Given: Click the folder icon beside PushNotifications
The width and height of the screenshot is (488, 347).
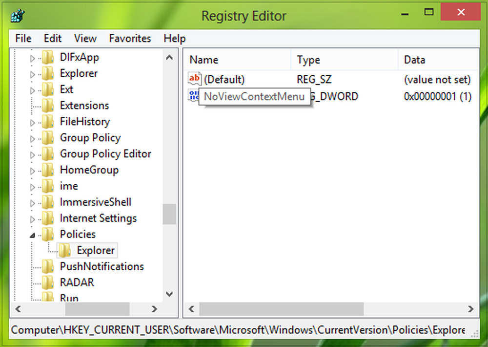Looking at the screenshot, I should [x=48, y=266].
